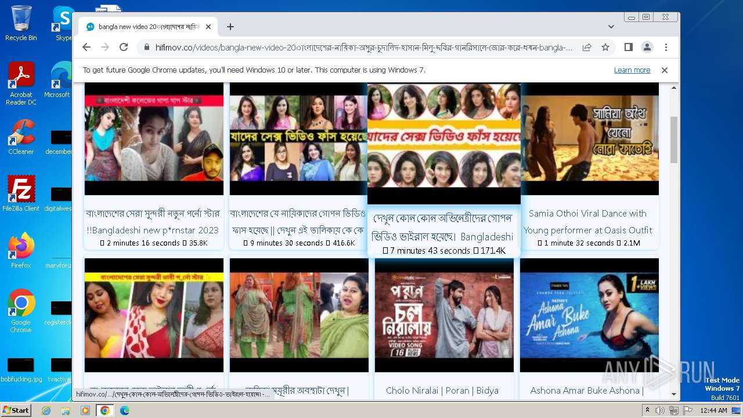This screenshot has height=418, width=743.
Task: Click the page scrollbar down arrow
Action: [x=674, y=394]
